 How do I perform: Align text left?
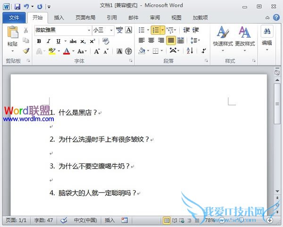[141, 41]
